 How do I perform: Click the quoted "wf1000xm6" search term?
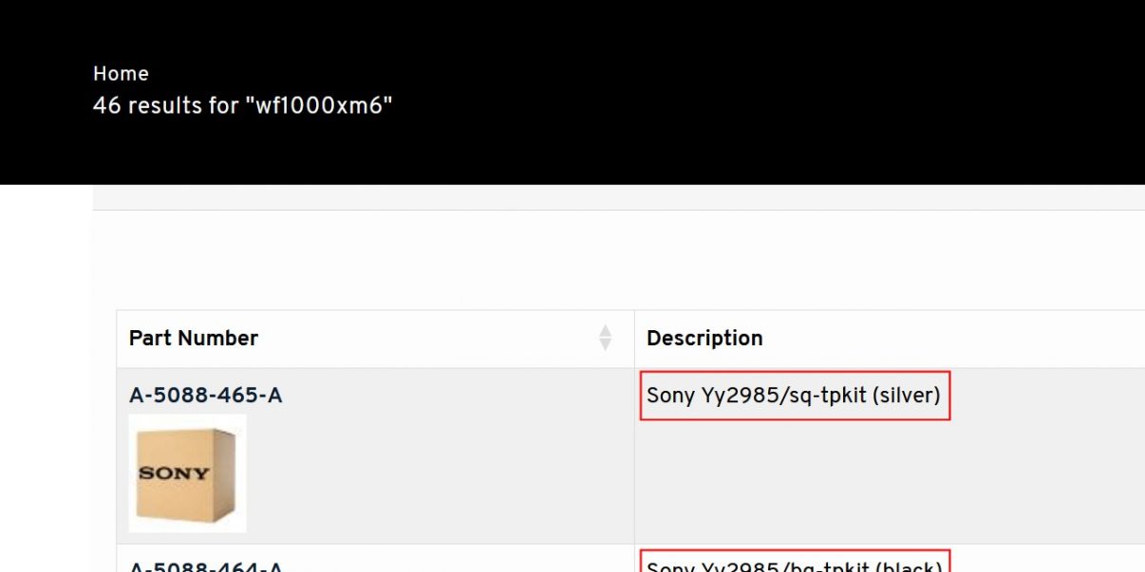[318, 105]
